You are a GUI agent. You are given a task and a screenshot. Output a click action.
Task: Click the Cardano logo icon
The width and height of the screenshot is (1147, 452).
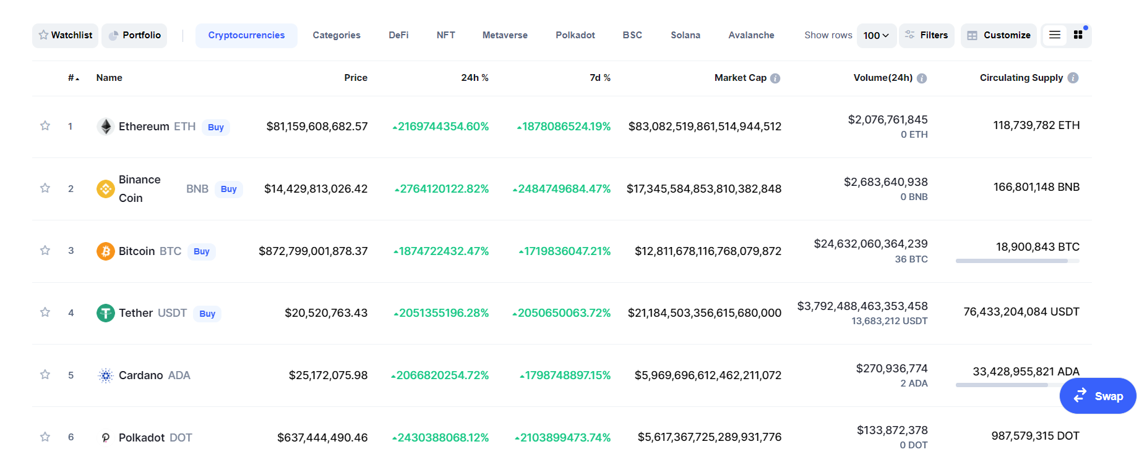click(x=106, y=375)
